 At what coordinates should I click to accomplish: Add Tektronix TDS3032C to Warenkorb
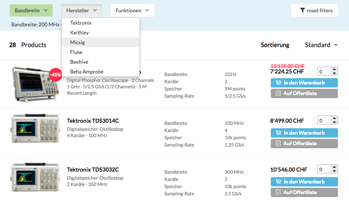coord(304,182)
